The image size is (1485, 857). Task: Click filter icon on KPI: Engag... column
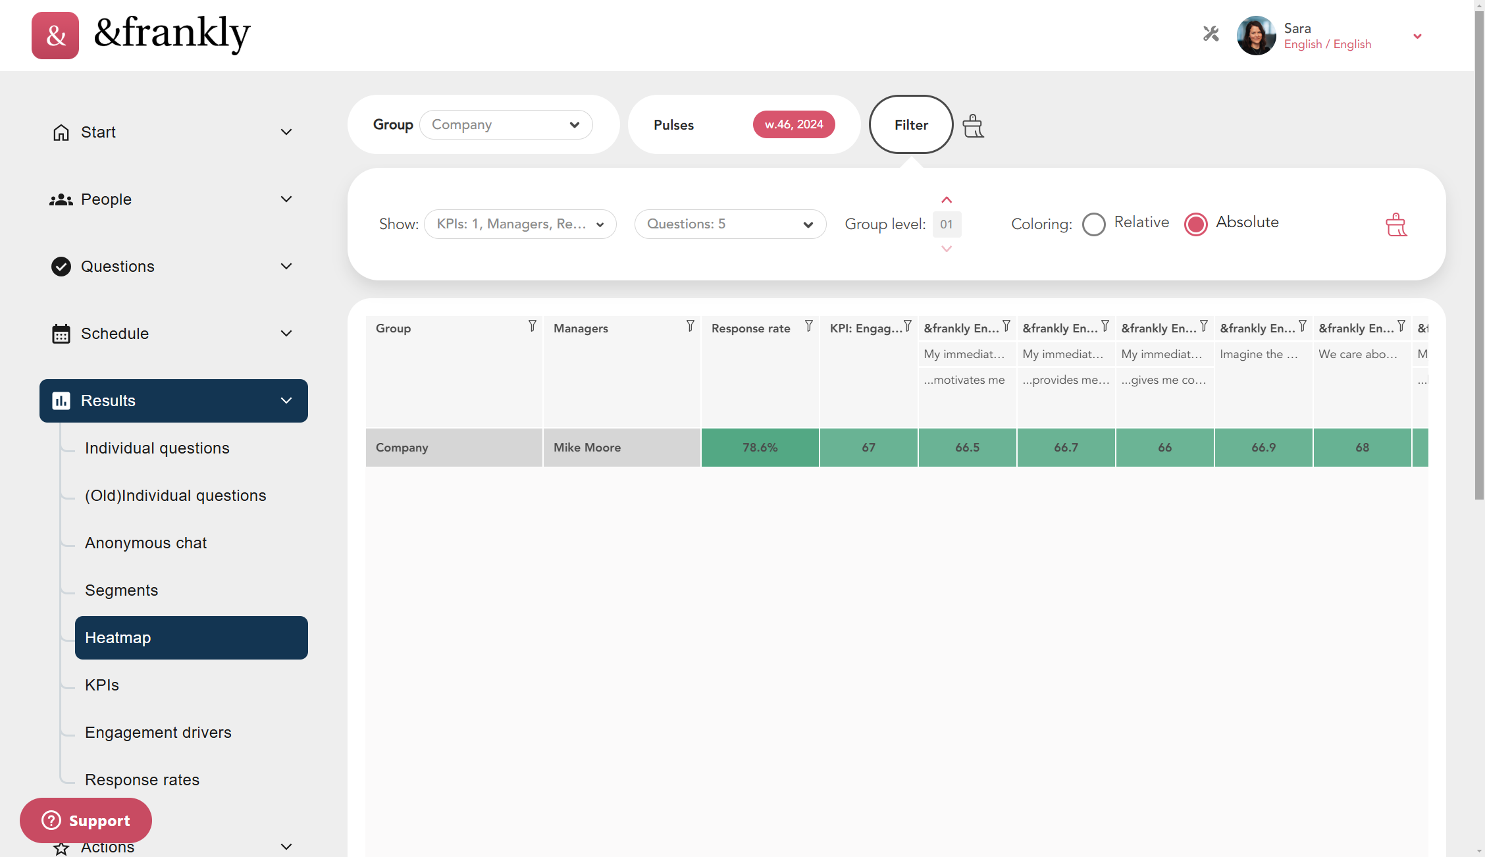908,326
